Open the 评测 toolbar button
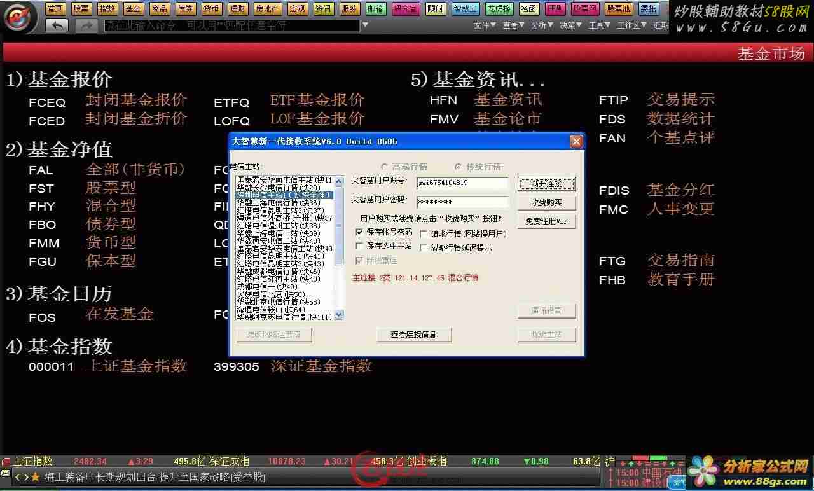 (555, 9)
